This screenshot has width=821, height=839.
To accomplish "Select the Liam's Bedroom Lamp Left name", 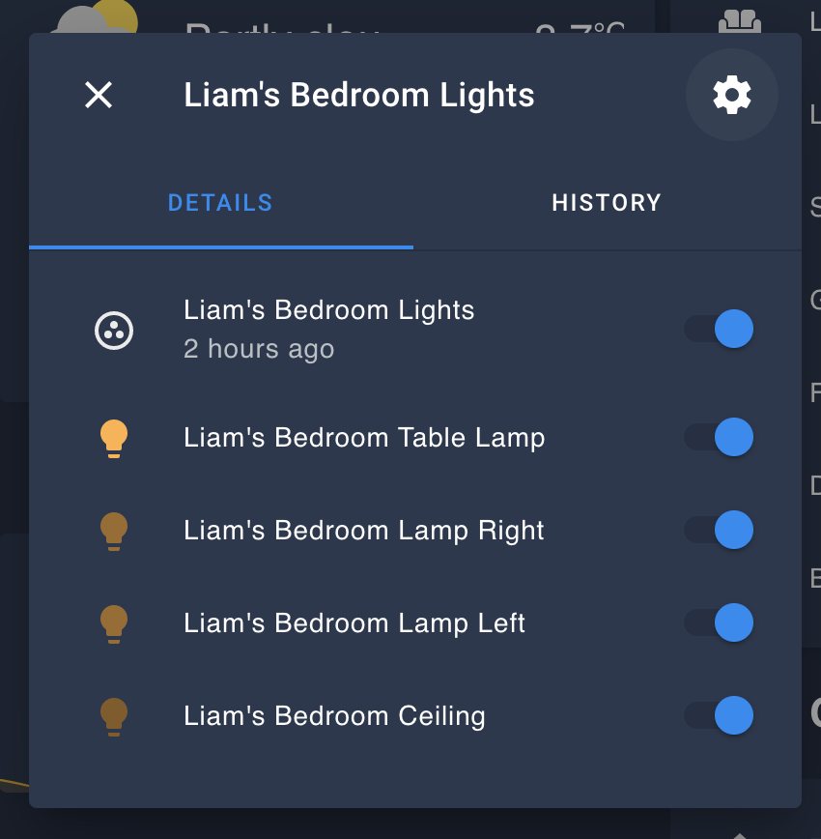I will pos(354,623).
